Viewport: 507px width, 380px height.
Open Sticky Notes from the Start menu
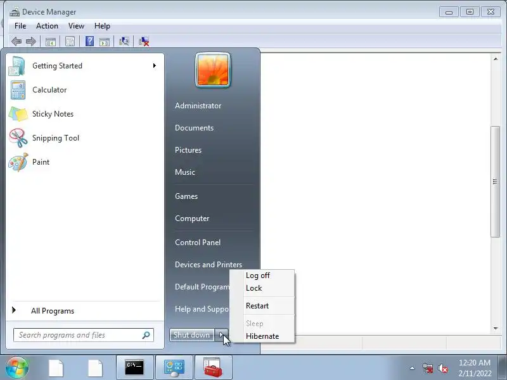coord(85,114)
